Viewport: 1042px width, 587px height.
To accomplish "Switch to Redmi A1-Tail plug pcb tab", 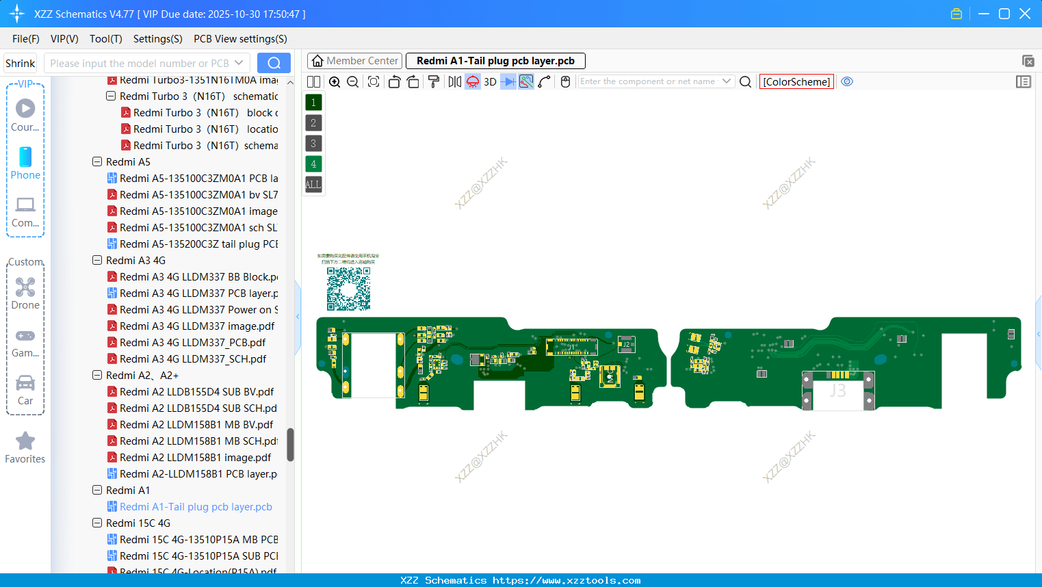I will 495,60.
